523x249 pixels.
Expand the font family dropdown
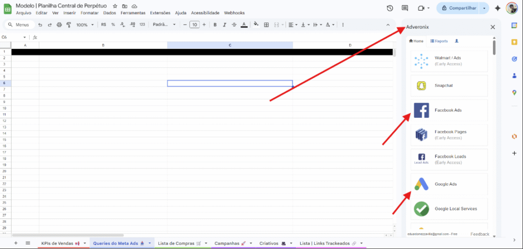tap(164, 24)
